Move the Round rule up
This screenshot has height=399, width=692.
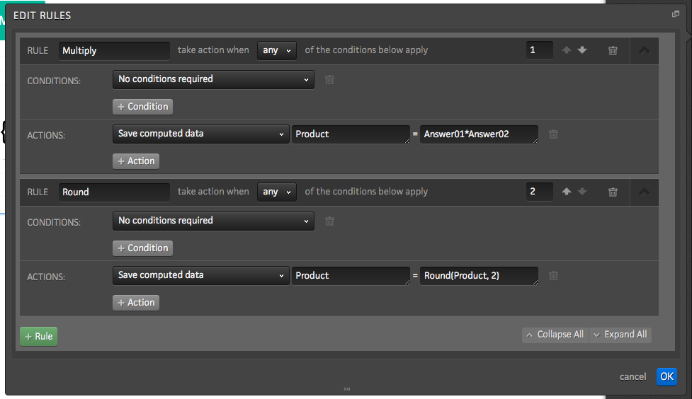[x=567, y=192]
